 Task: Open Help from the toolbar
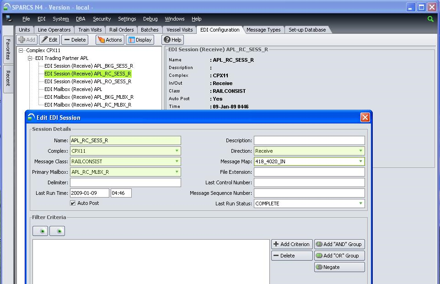pos(172,40)
